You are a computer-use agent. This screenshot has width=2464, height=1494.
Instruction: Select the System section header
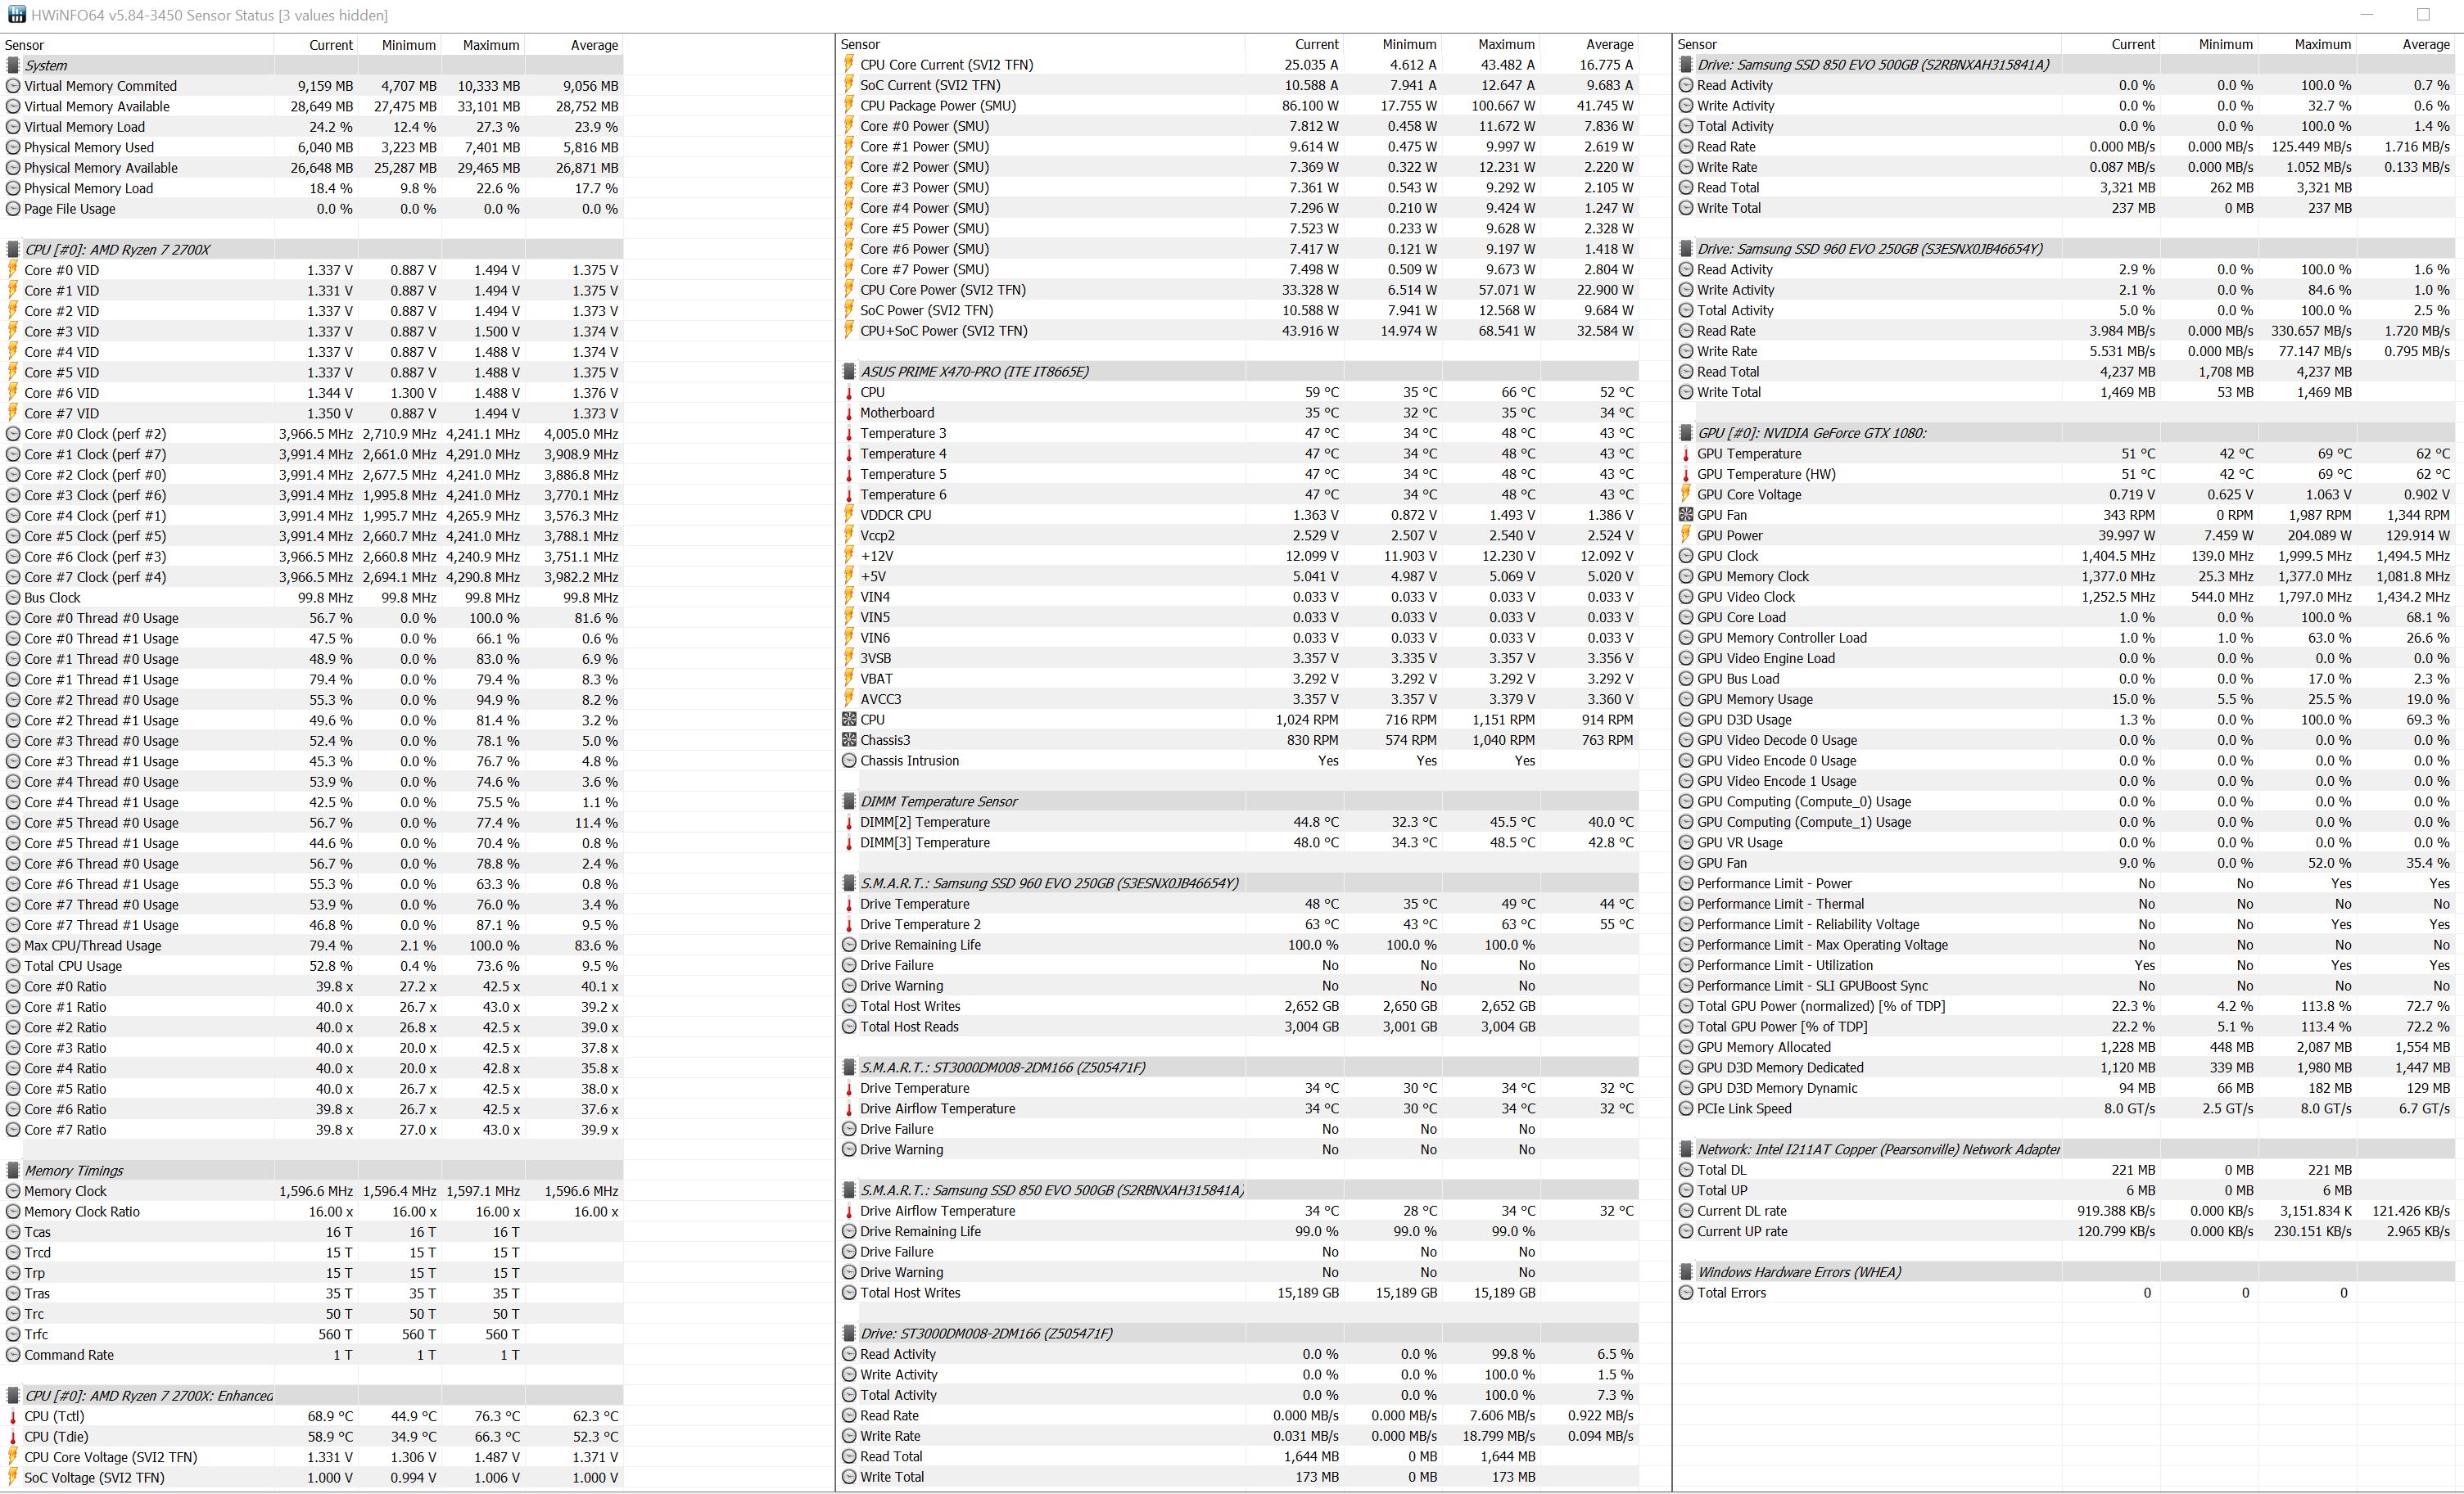313,65
